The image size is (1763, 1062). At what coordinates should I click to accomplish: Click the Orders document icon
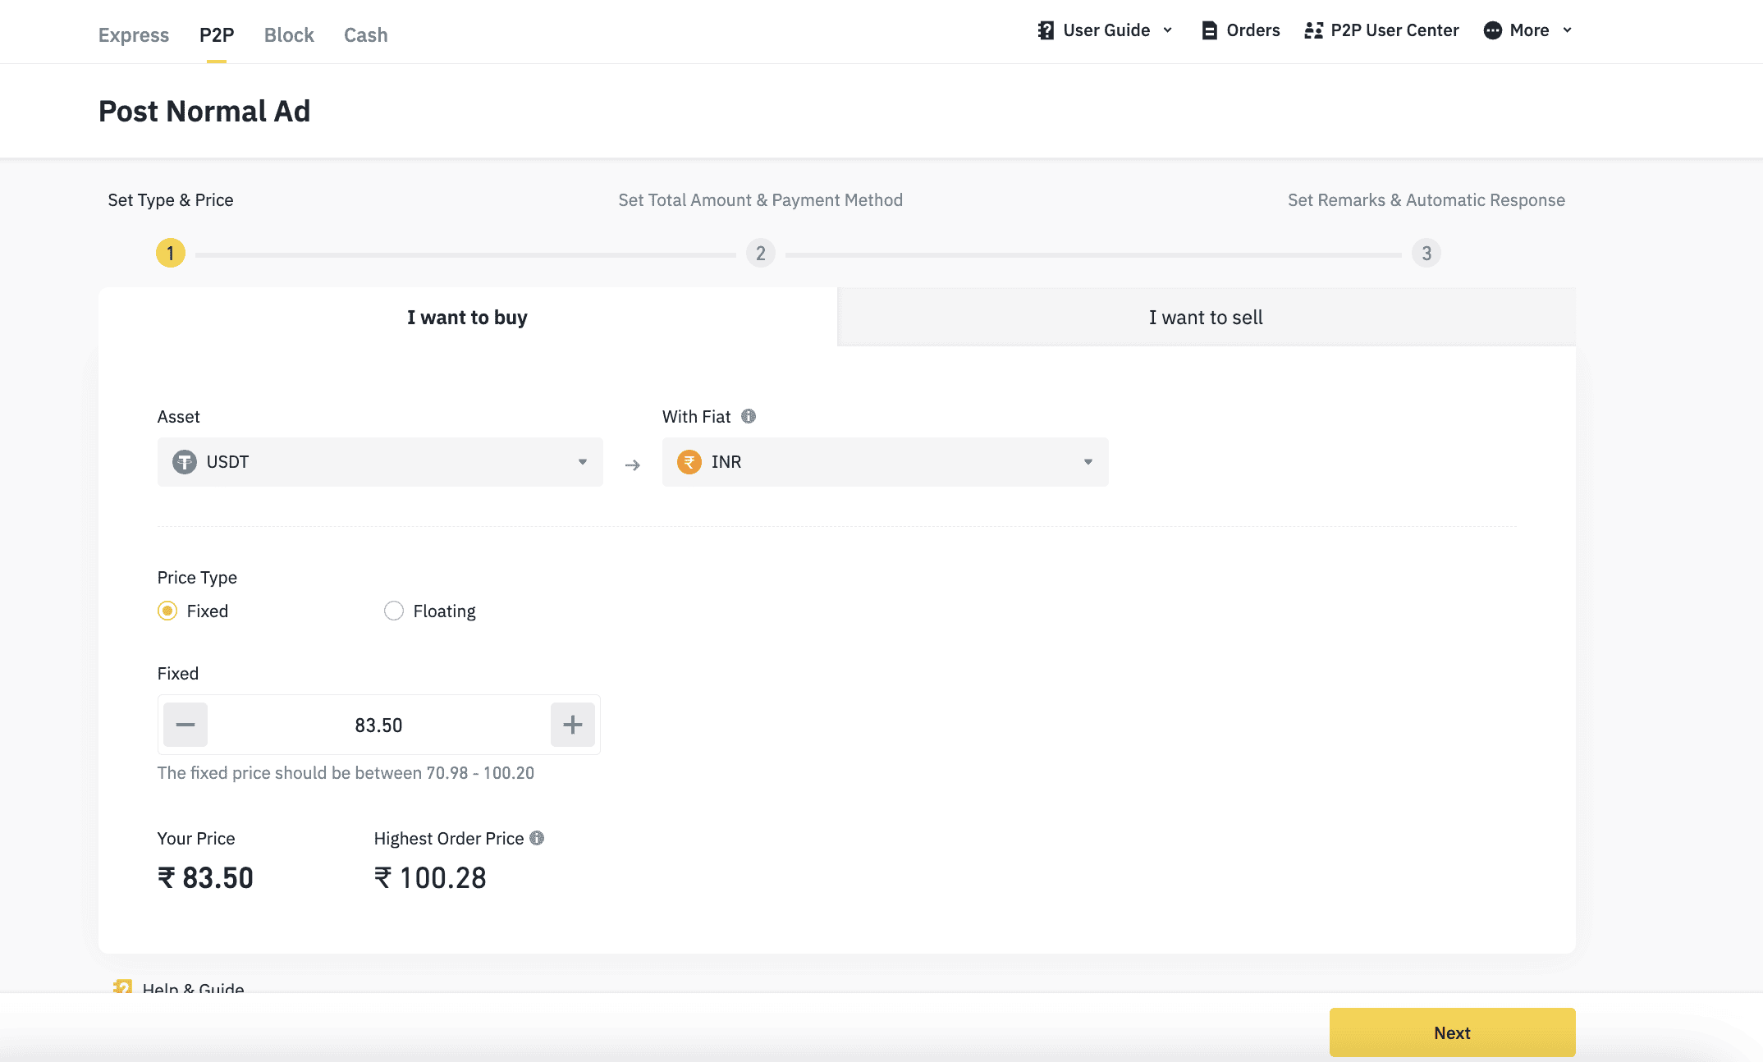pos(1209,30)
